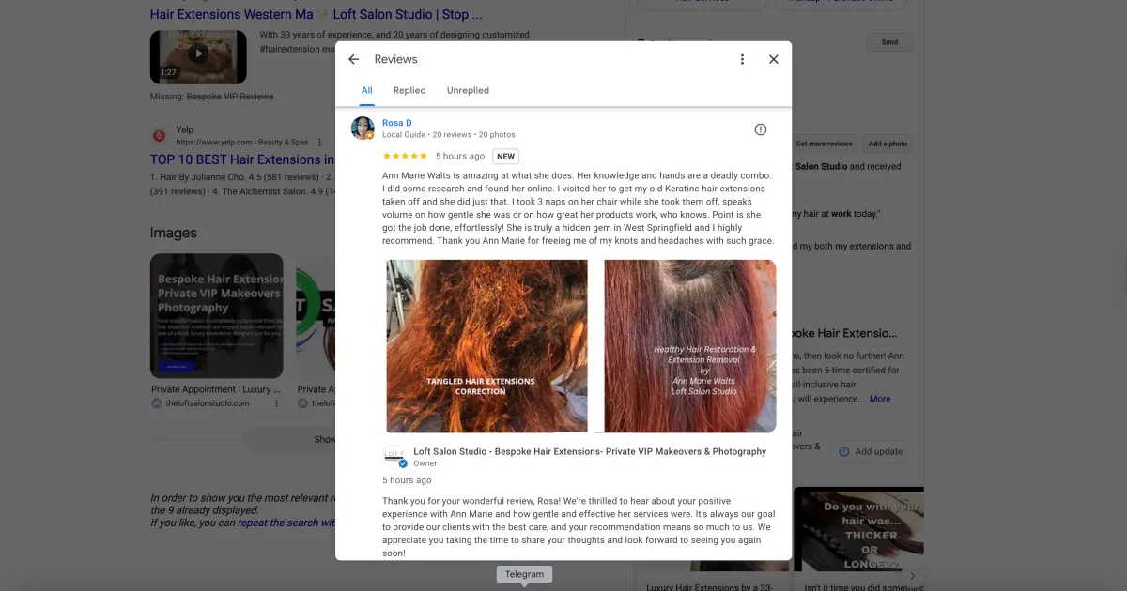
Task: Click the next arrow on image carousel
Action: coord(912,576)
